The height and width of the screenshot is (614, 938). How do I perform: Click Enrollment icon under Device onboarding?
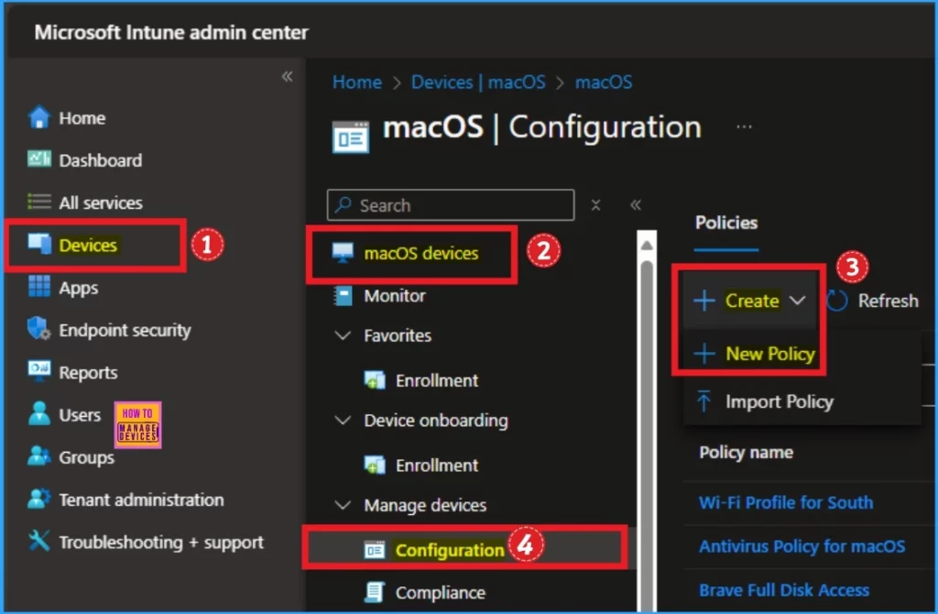[x=375, y=465]
